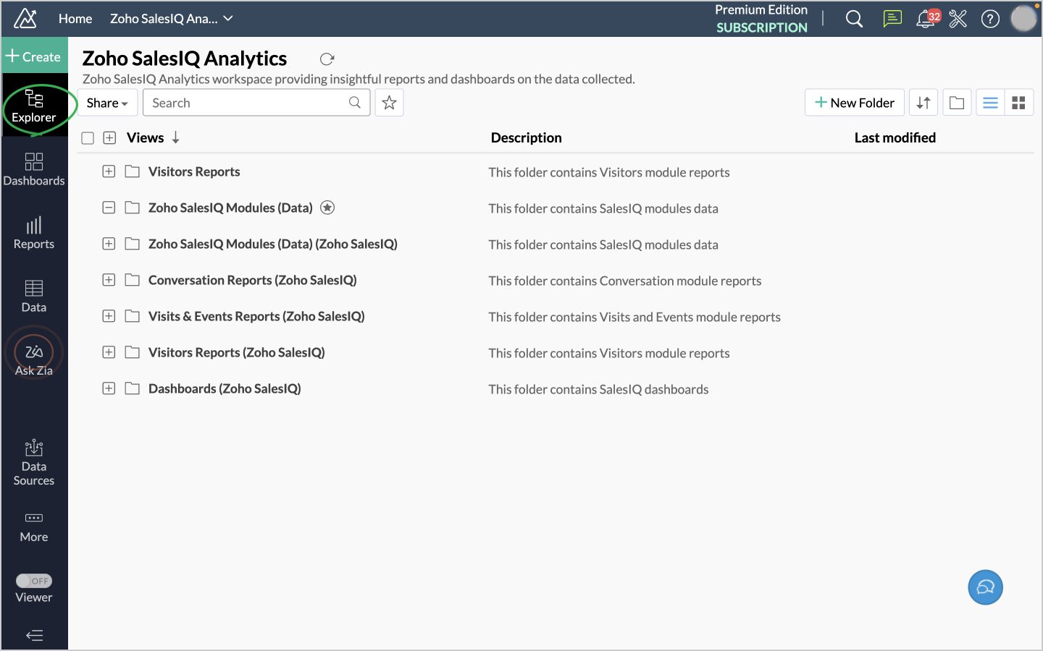The width and height of the screenshot is (1043, 651).
Task: Refresh the workspace with the reload icon
Action: (x=327, y=59)
